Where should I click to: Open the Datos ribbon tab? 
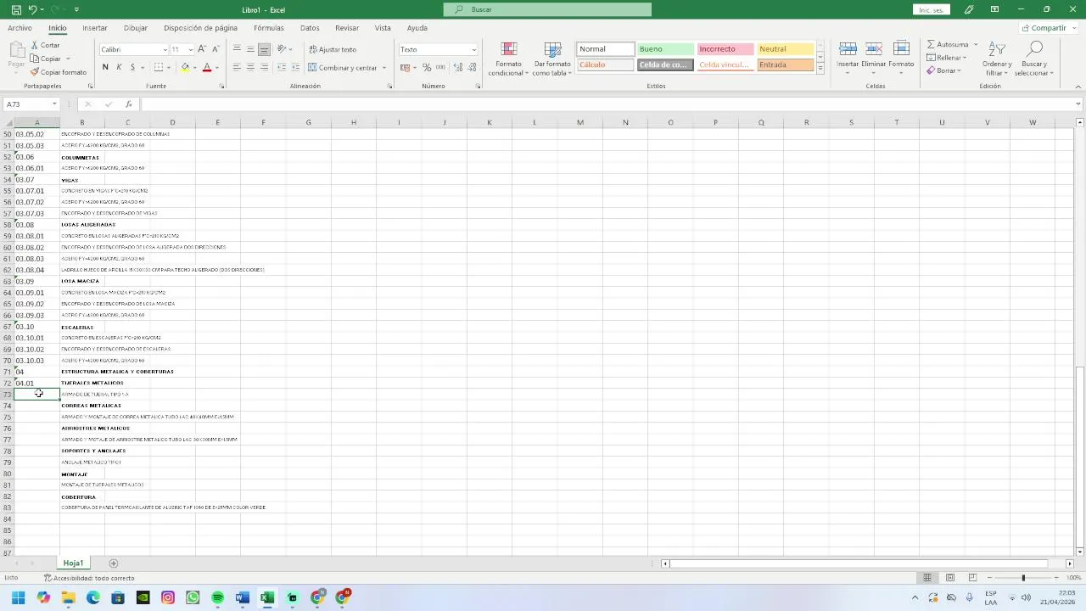(310, 28)
